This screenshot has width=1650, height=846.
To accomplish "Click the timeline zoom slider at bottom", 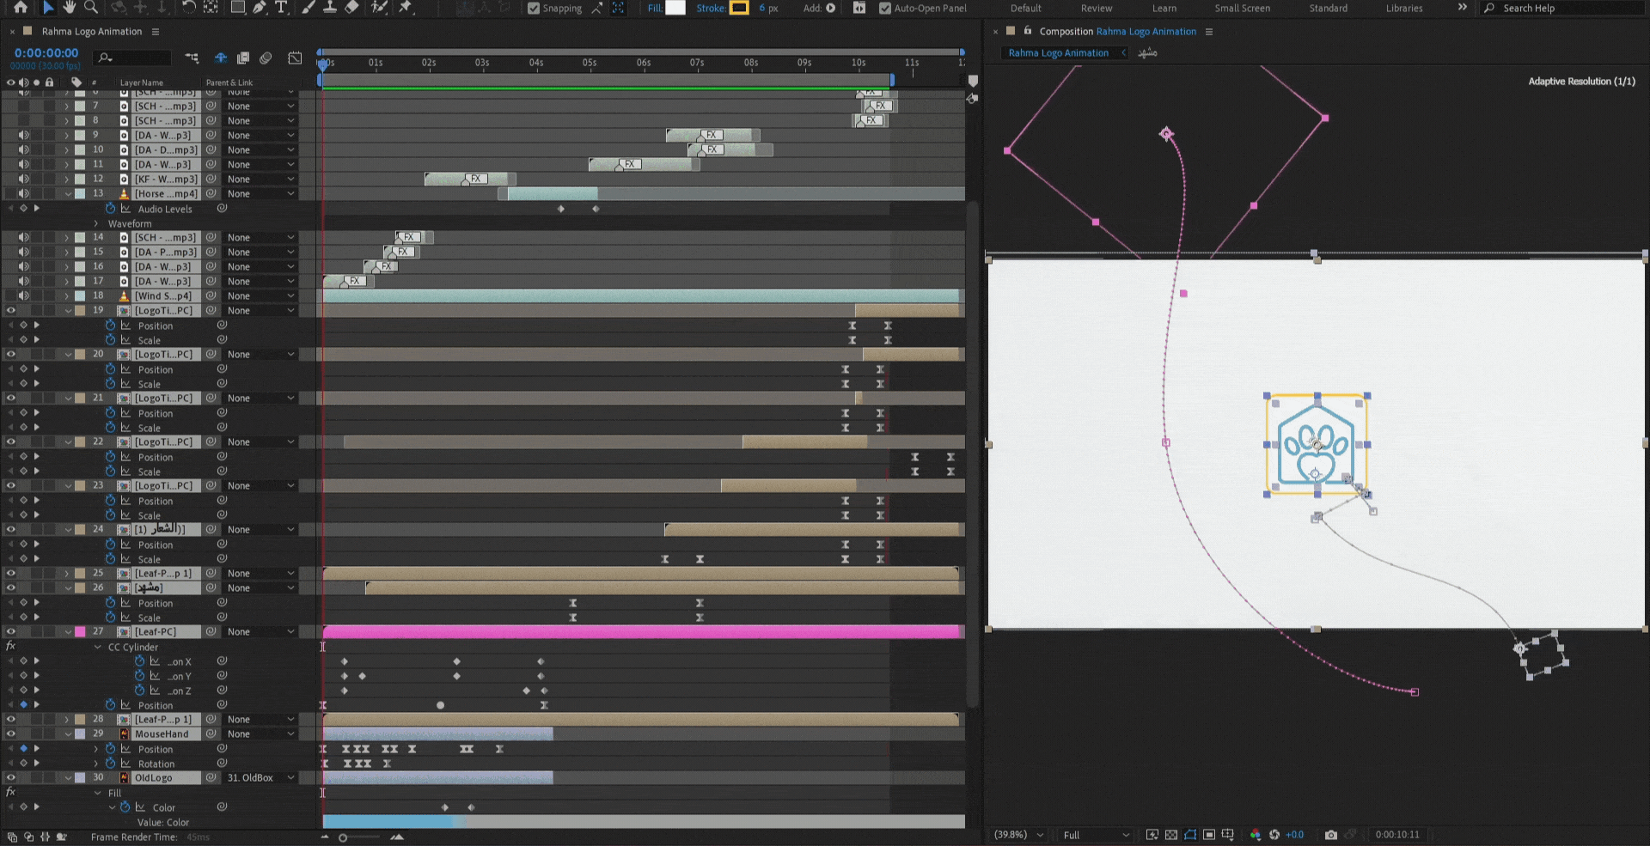I will 360,837.
